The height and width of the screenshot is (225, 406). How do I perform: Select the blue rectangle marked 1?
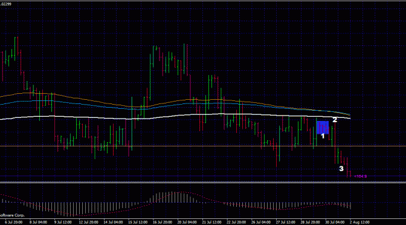pyautogui.click(x=323, y=127)
